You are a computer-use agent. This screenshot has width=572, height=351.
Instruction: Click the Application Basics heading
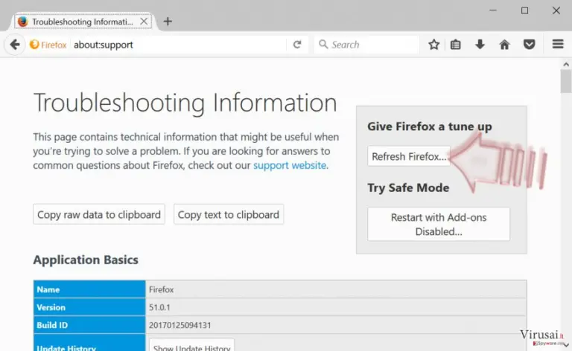pyautogui.click(x=86, y=260)
